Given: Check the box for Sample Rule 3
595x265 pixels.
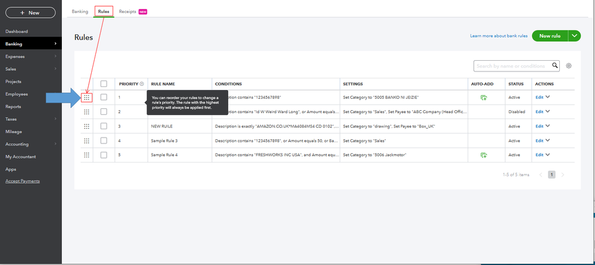Looking at the screenshot, I should coord(104,141).
